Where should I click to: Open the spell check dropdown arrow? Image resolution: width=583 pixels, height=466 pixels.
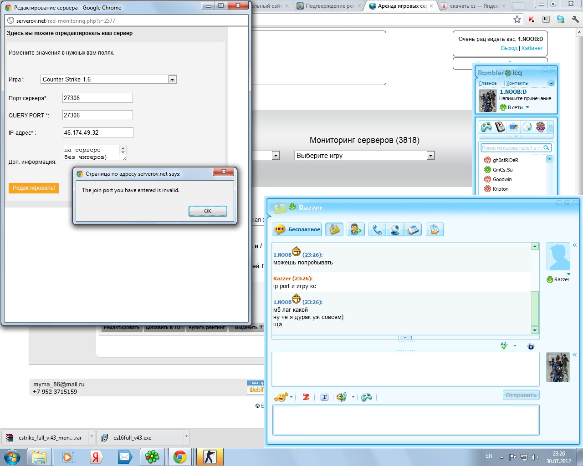[515, 346]
